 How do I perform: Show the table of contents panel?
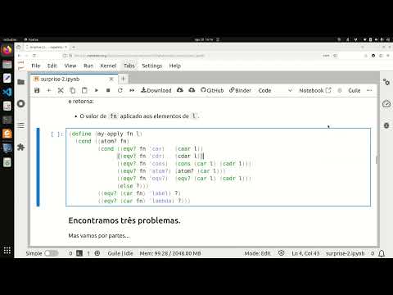tap(21, 125)
